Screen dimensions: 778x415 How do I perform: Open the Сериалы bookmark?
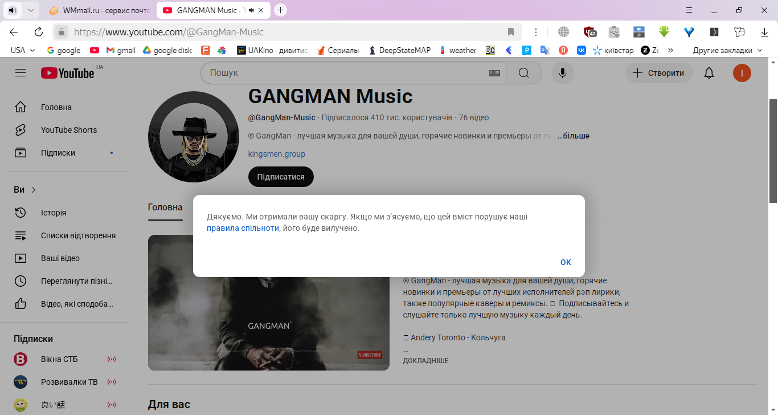338,50
